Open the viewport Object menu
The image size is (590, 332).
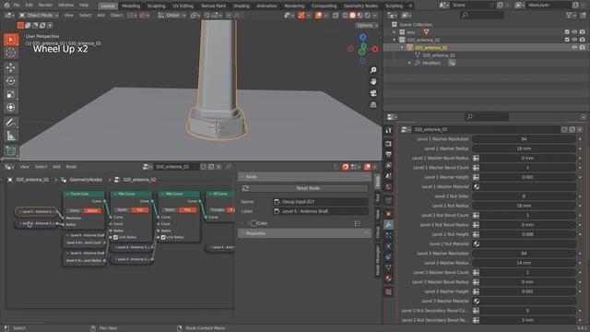click(x=116, y=16)
